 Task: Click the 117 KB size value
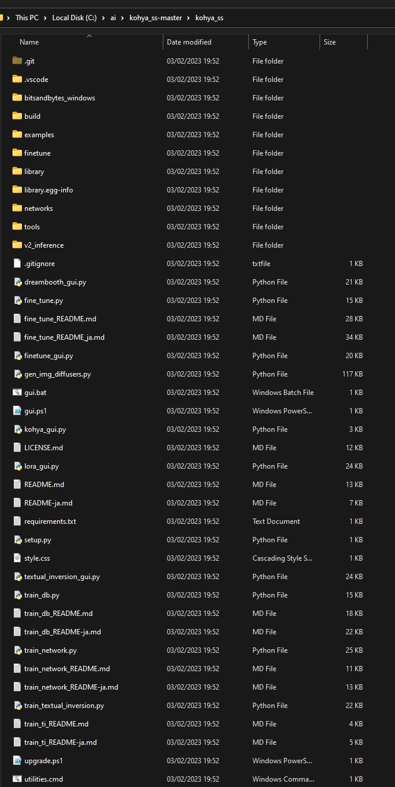click(352, 374)
